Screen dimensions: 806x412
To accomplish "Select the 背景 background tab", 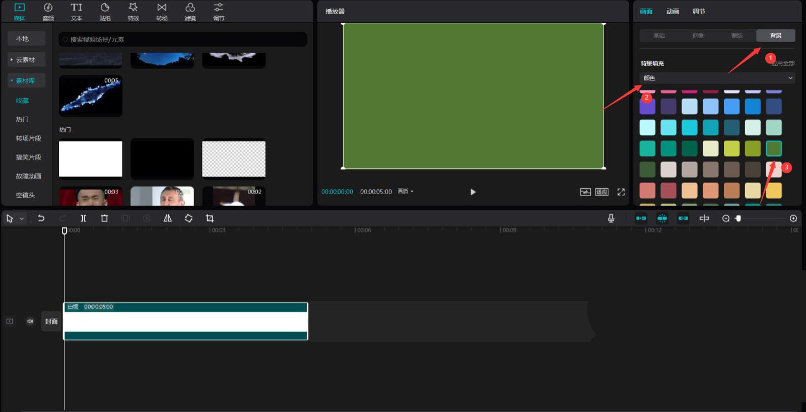I will point(775,36).
